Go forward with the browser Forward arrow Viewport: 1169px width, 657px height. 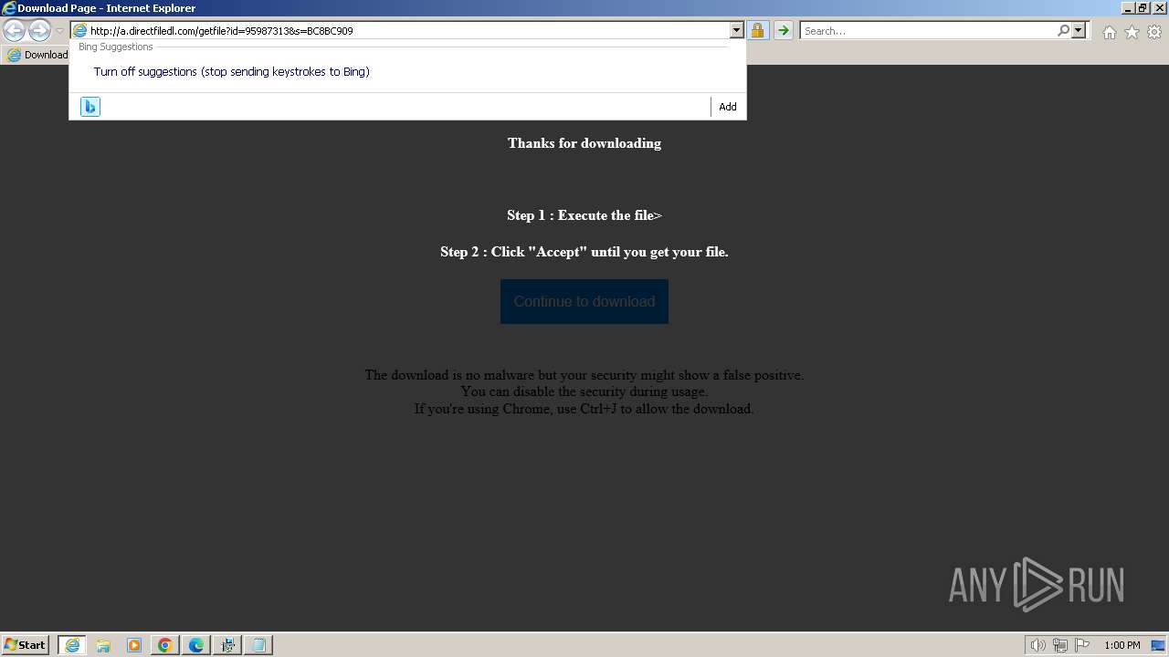click(x=39, y=30)
